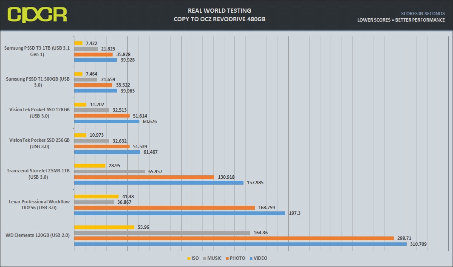Click the value "7.422"

(92, 43)
